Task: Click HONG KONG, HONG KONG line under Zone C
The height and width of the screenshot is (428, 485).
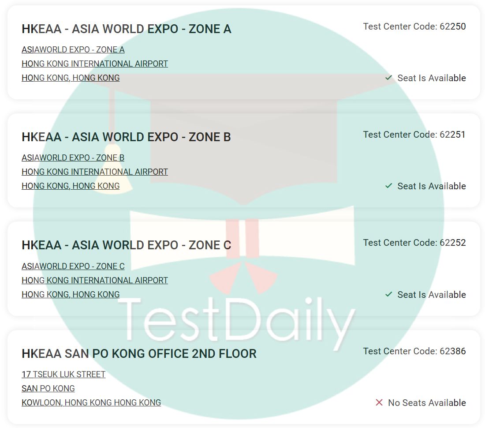Action: [71, 294]
